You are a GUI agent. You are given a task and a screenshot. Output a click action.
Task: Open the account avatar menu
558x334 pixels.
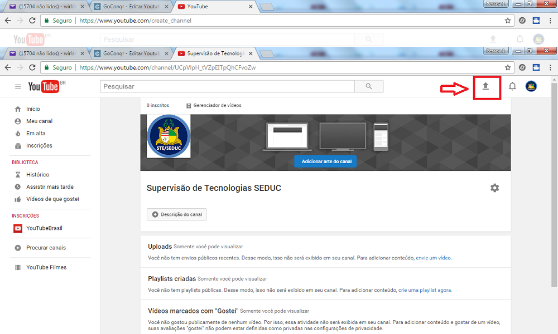click(x=531, y=86)
